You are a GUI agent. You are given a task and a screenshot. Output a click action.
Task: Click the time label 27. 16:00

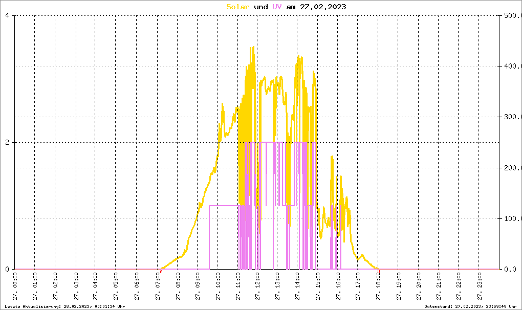(338, 286)
